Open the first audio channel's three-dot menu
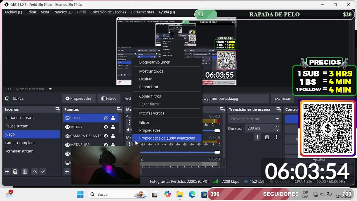357x201 pixels. [129, 122]
